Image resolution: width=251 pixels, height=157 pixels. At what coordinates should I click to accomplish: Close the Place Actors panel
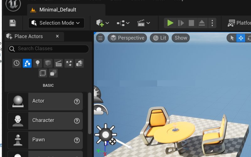[x=57, y=36]
